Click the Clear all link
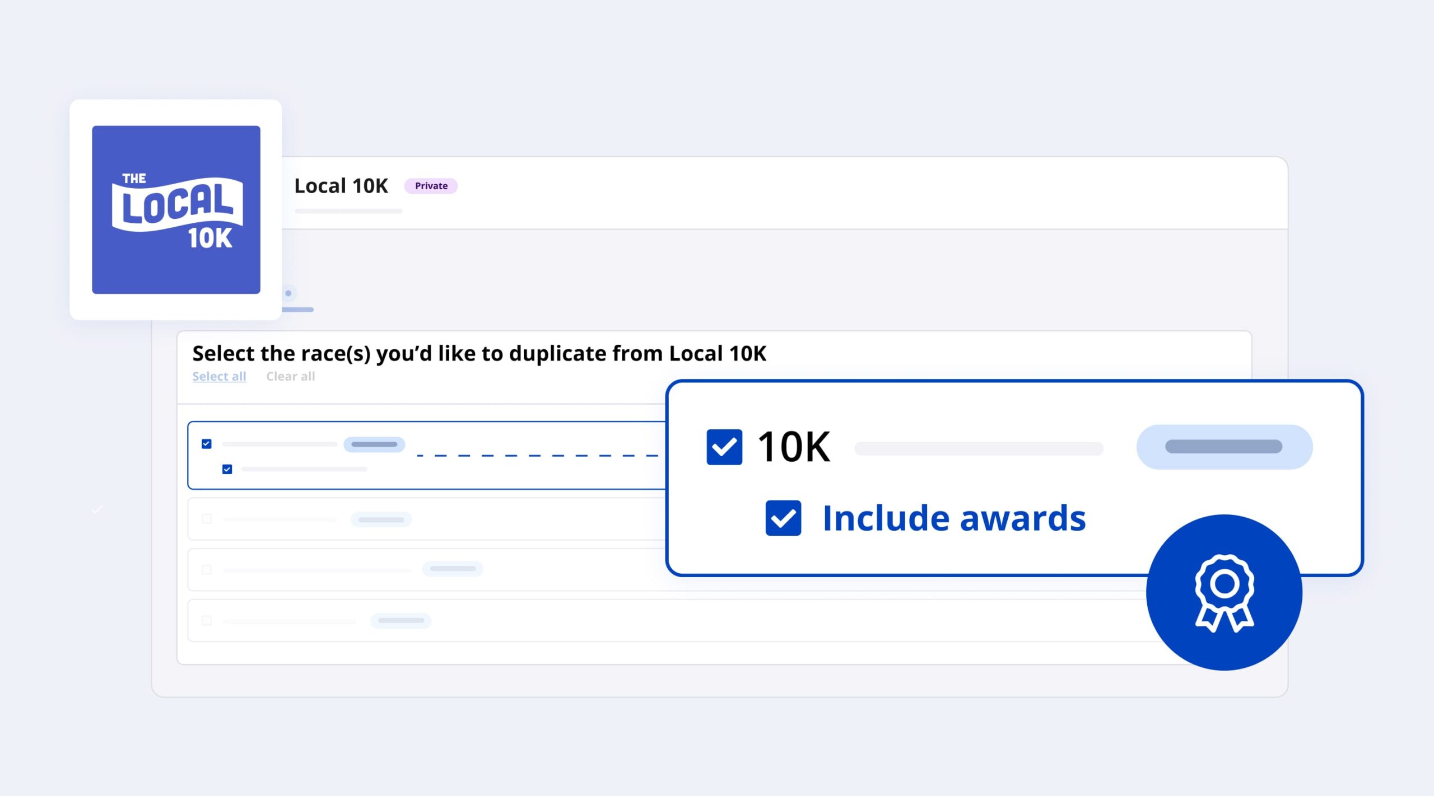1434x796 pixels. (290, 376)
